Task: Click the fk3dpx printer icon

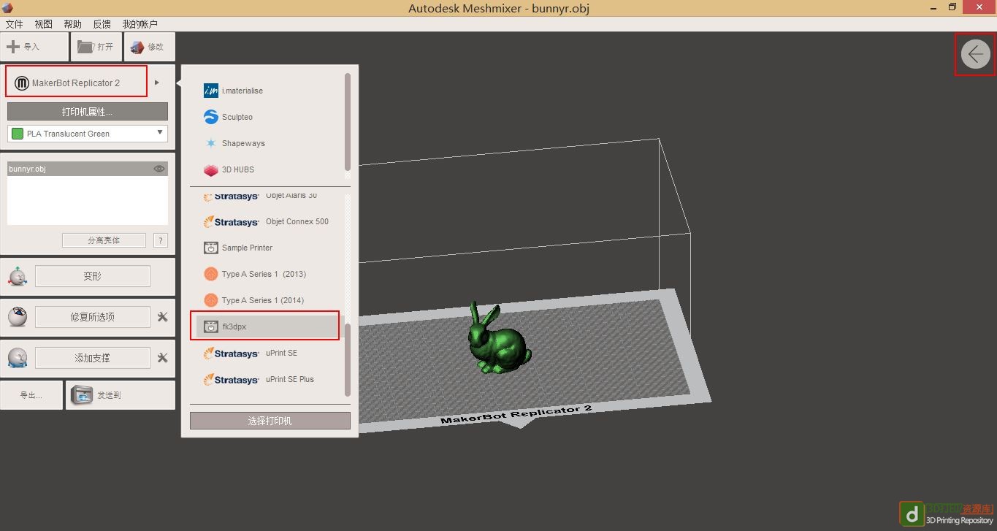Action: coord(211,326)
